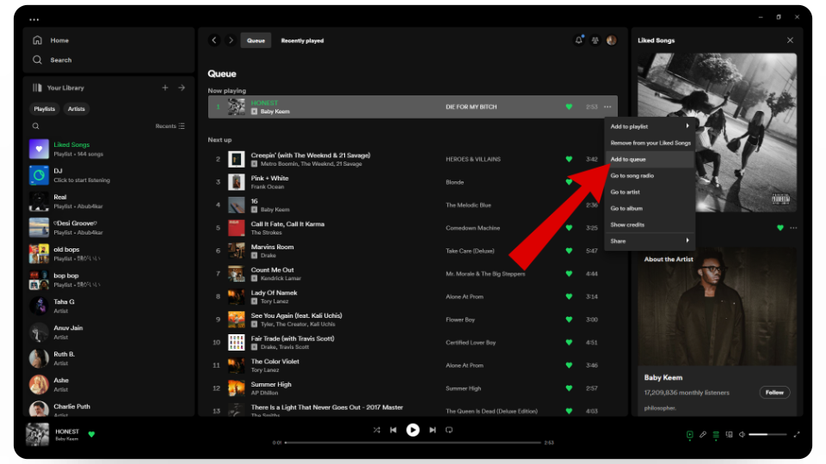Open the old bops playlist
Screen dimensions: 826x464
click(108, 253)
